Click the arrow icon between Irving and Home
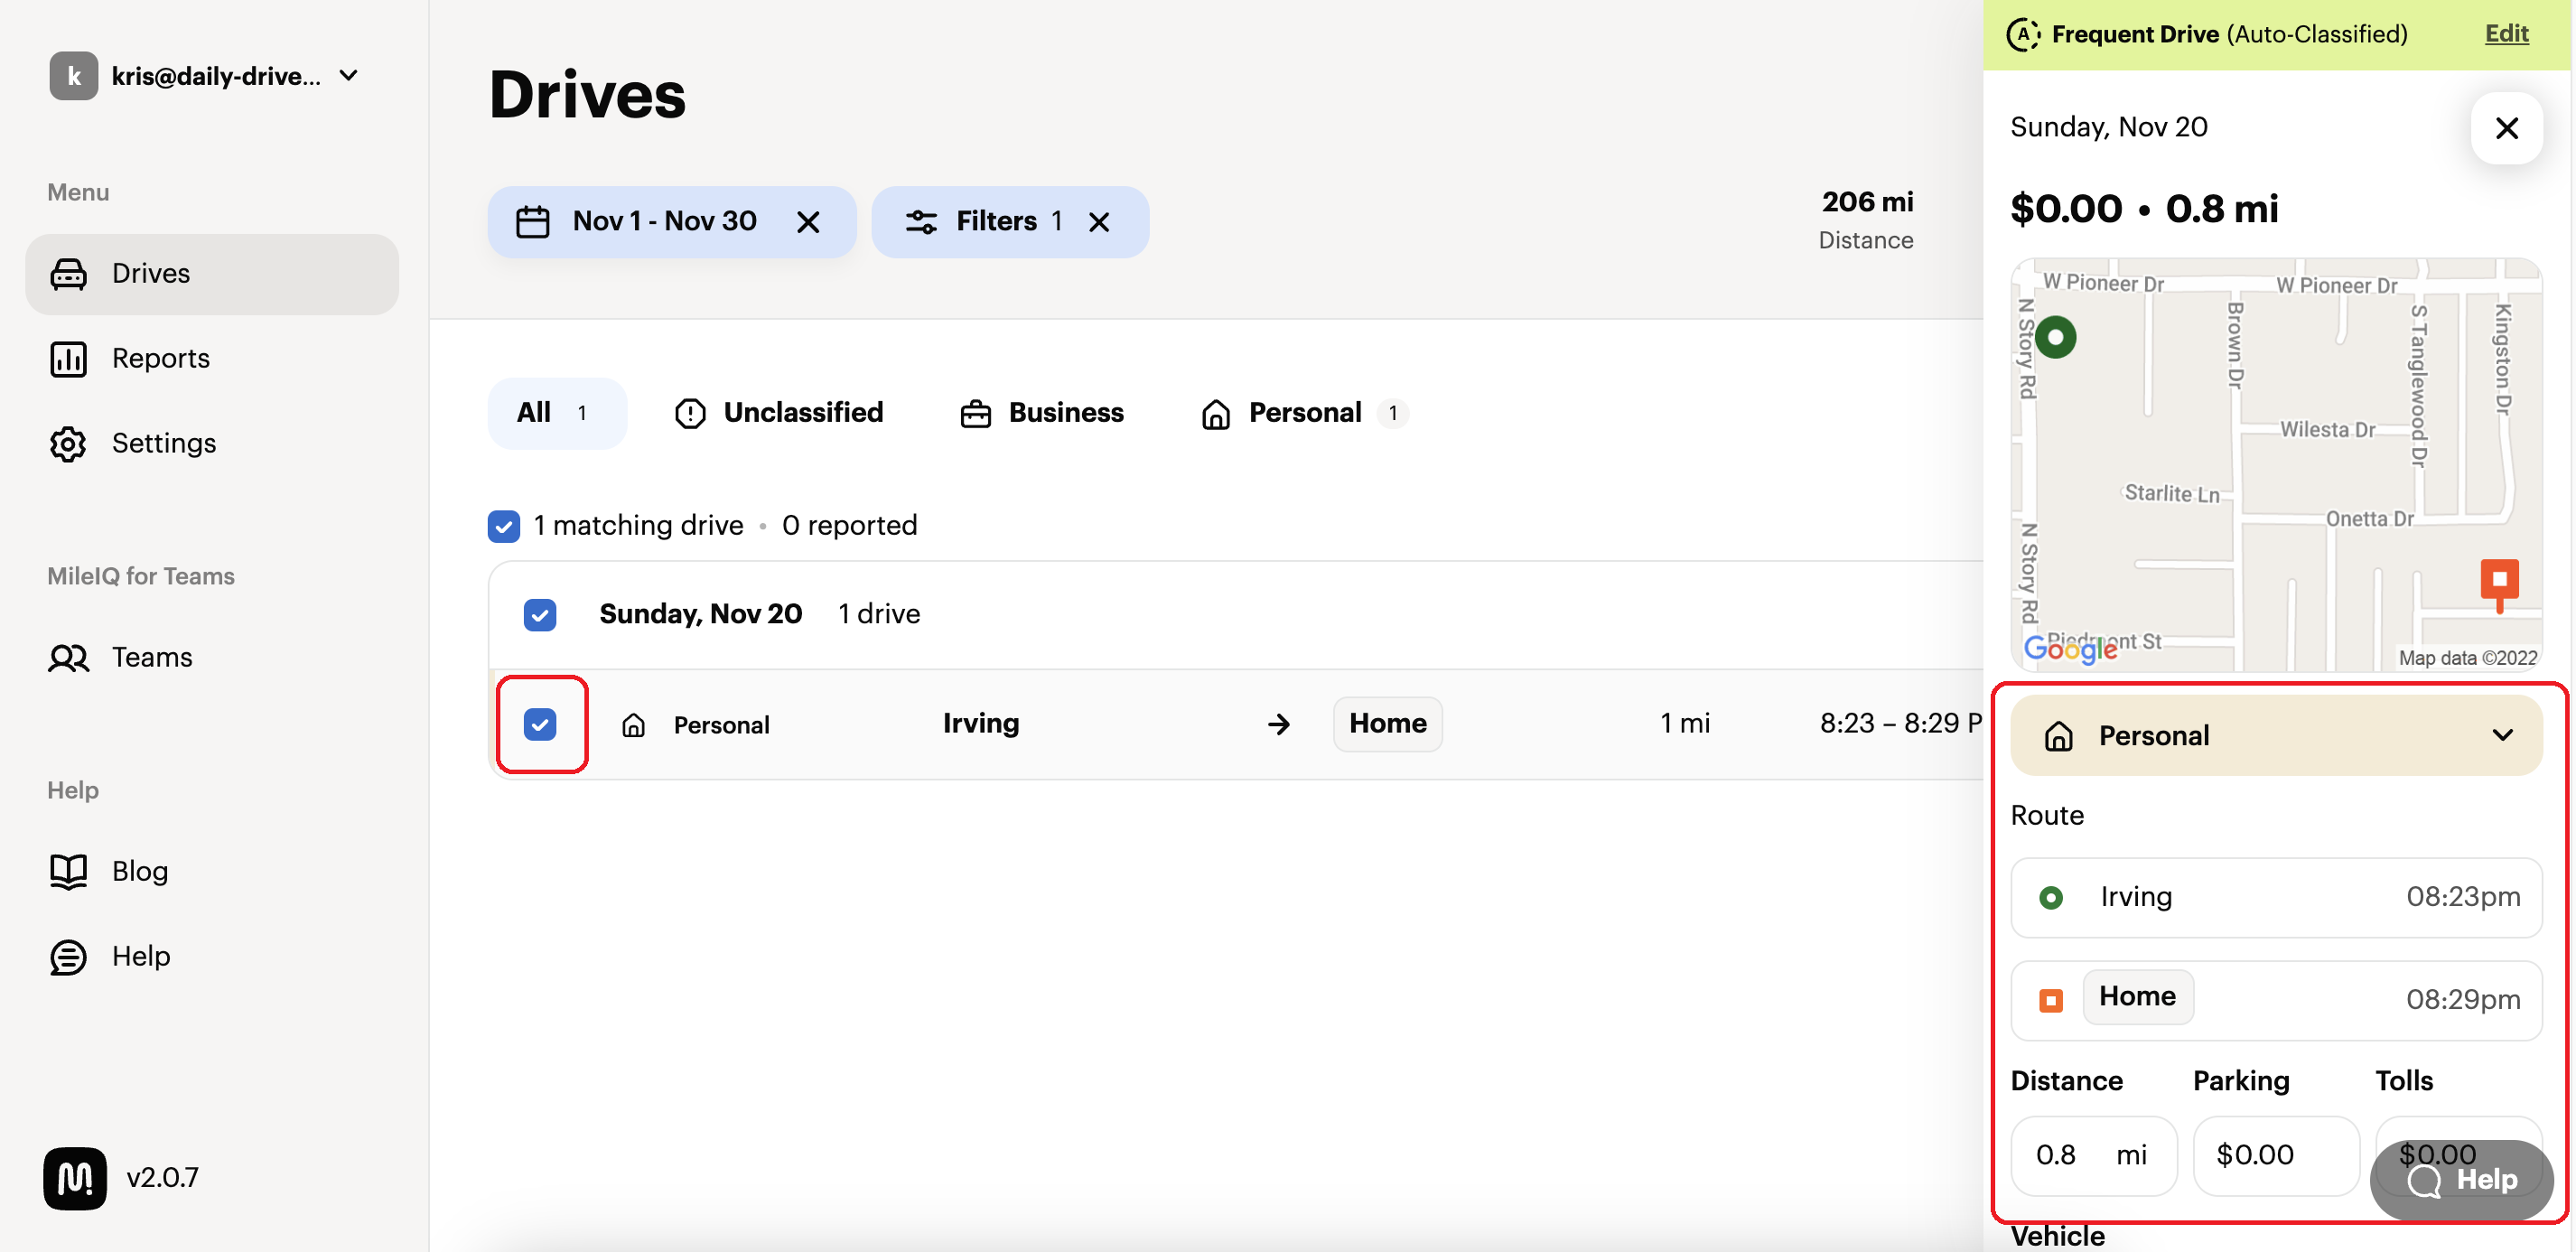This screenshot has height=1252, width=2576. pos(1278,724)
